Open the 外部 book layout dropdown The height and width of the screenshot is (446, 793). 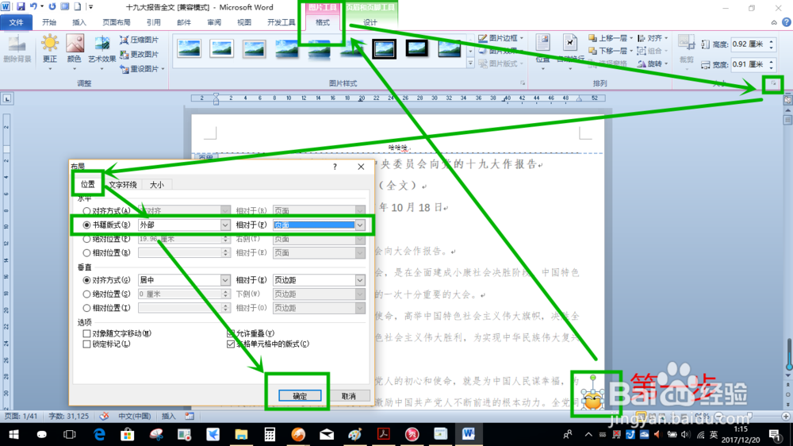[x=225, y=225]
